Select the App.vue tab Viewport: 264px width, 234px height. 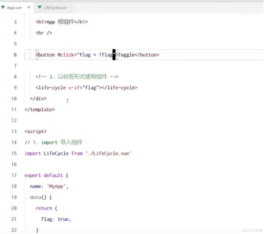coord(14,8)
